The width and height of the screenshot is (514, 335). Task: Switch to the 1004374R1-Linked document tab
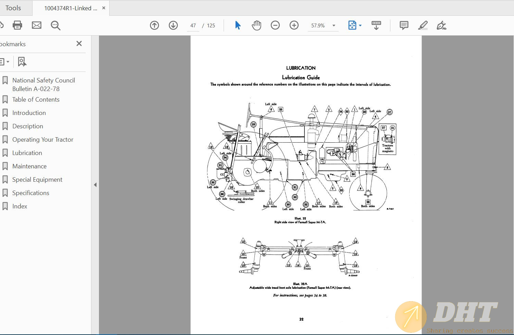(x=71, y=8)
